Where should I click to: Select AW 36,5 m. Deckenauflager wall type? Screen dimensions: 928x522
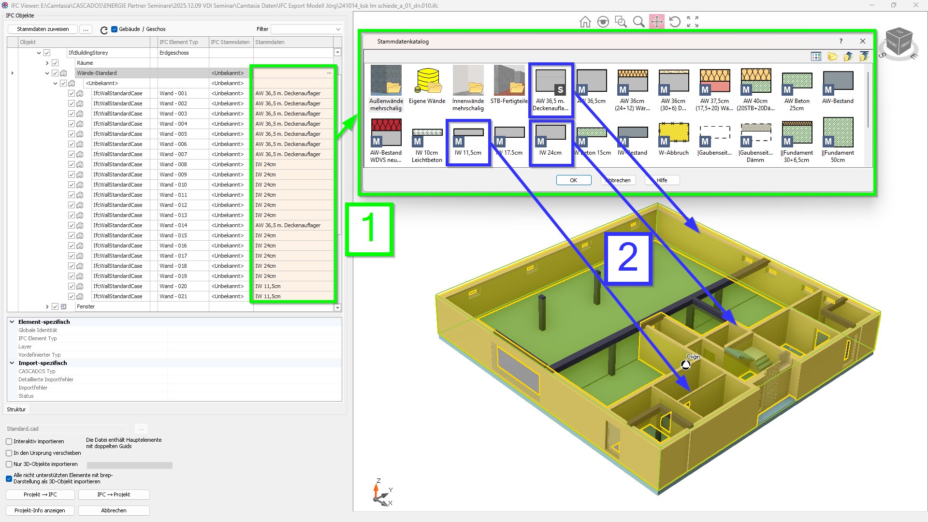(x=551, y=90)
